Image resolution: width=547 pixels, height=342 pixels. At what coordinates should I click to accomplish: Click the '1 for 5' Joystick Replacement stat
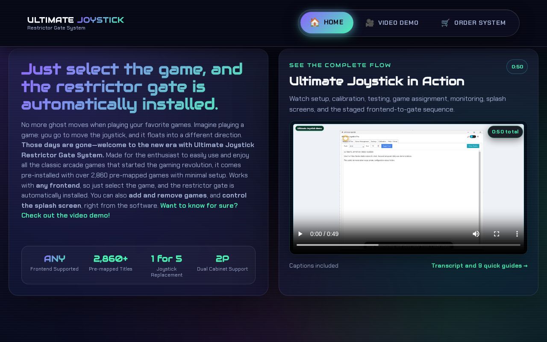pyautogui.click(x=167, y=266)
